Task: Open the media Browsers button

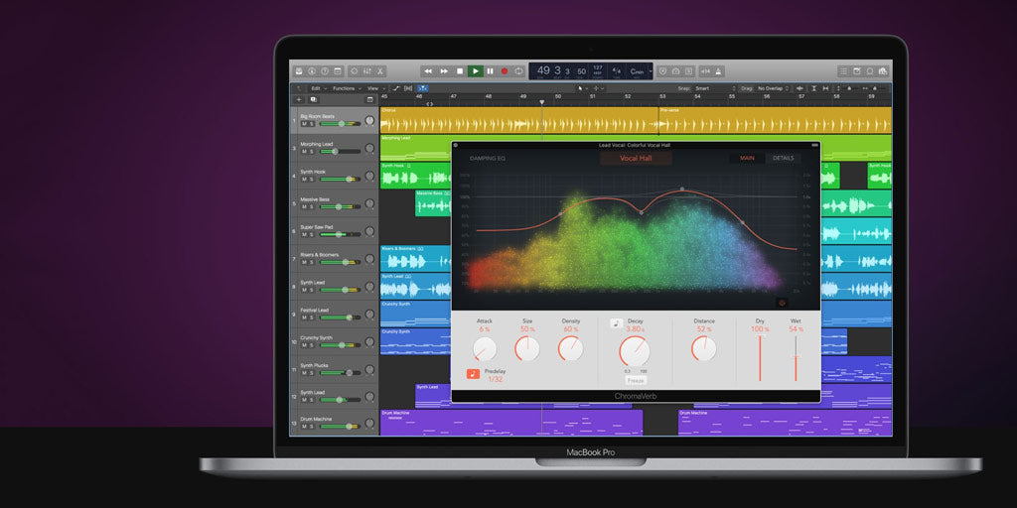Action: [x=883, y=71]
